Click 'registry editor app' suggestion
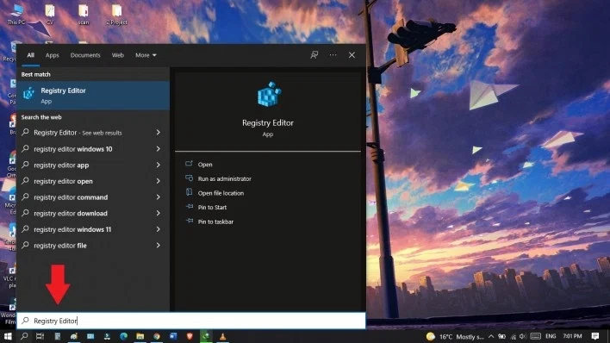610x343 pixels. (x=61, y=165)
